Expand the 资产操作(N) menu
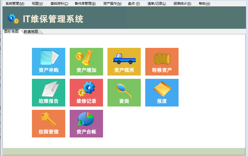Viewport: 248px width, 156px height. (112, 4)
